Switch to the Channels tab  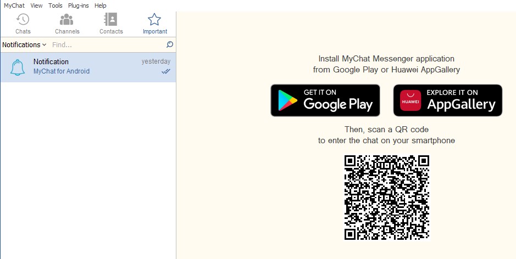pyautogui.click(x=67, y=24)
